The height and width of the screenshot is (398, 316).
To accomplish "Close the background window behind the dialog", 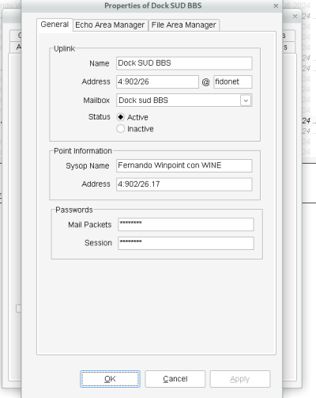I will (295, 17).
